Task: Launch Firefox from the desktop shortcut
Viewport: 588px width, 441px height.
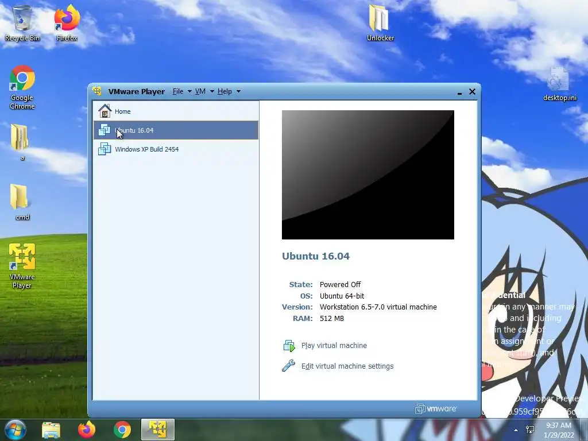Action: (67, 23)
